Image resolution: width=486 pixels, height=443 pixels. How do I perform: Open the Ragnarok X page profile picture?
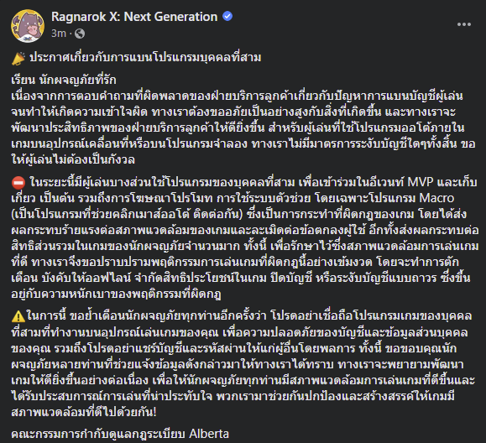28,26
